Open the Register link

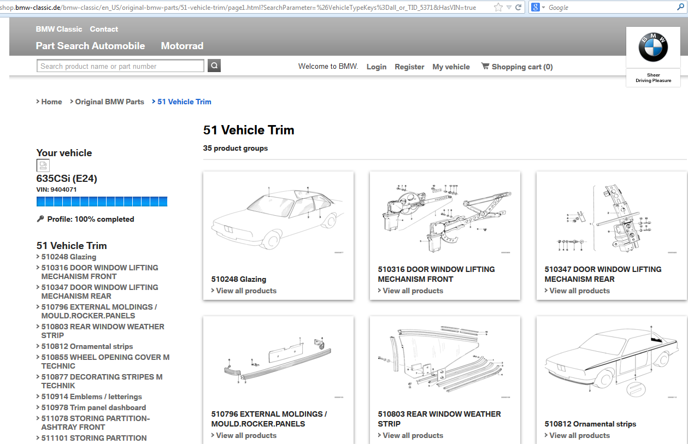click(x=409, y=67)
